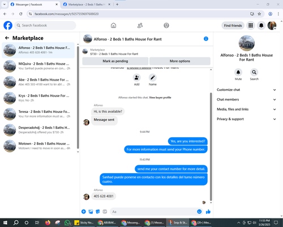This screenshot has width=283, height=227.
Task: Expand Media, files and links section
Action: coord(246,110)
